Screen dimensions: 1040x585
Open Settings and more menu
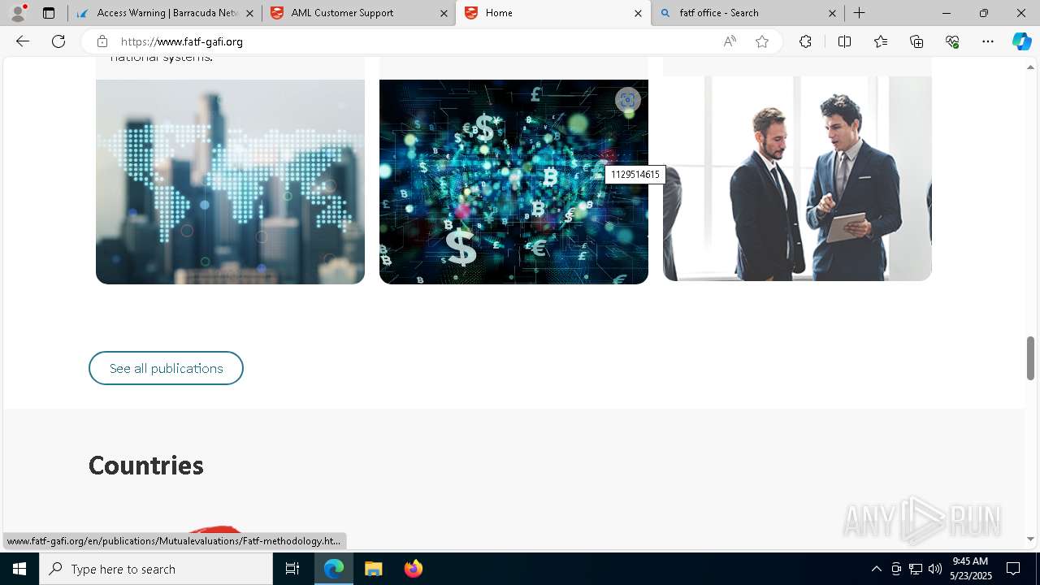pos(988,41)
